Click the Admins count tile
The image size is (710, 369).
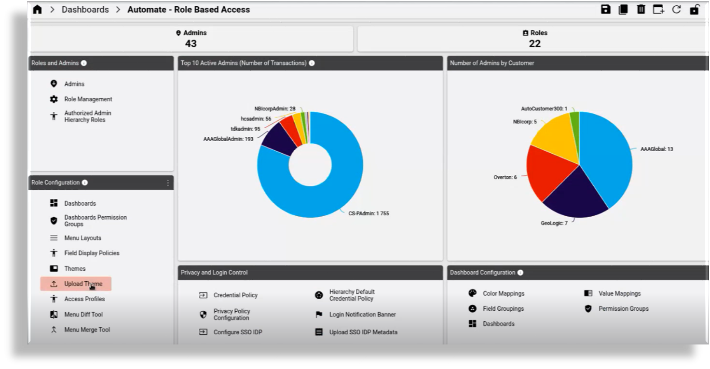[x=191, y=39]
